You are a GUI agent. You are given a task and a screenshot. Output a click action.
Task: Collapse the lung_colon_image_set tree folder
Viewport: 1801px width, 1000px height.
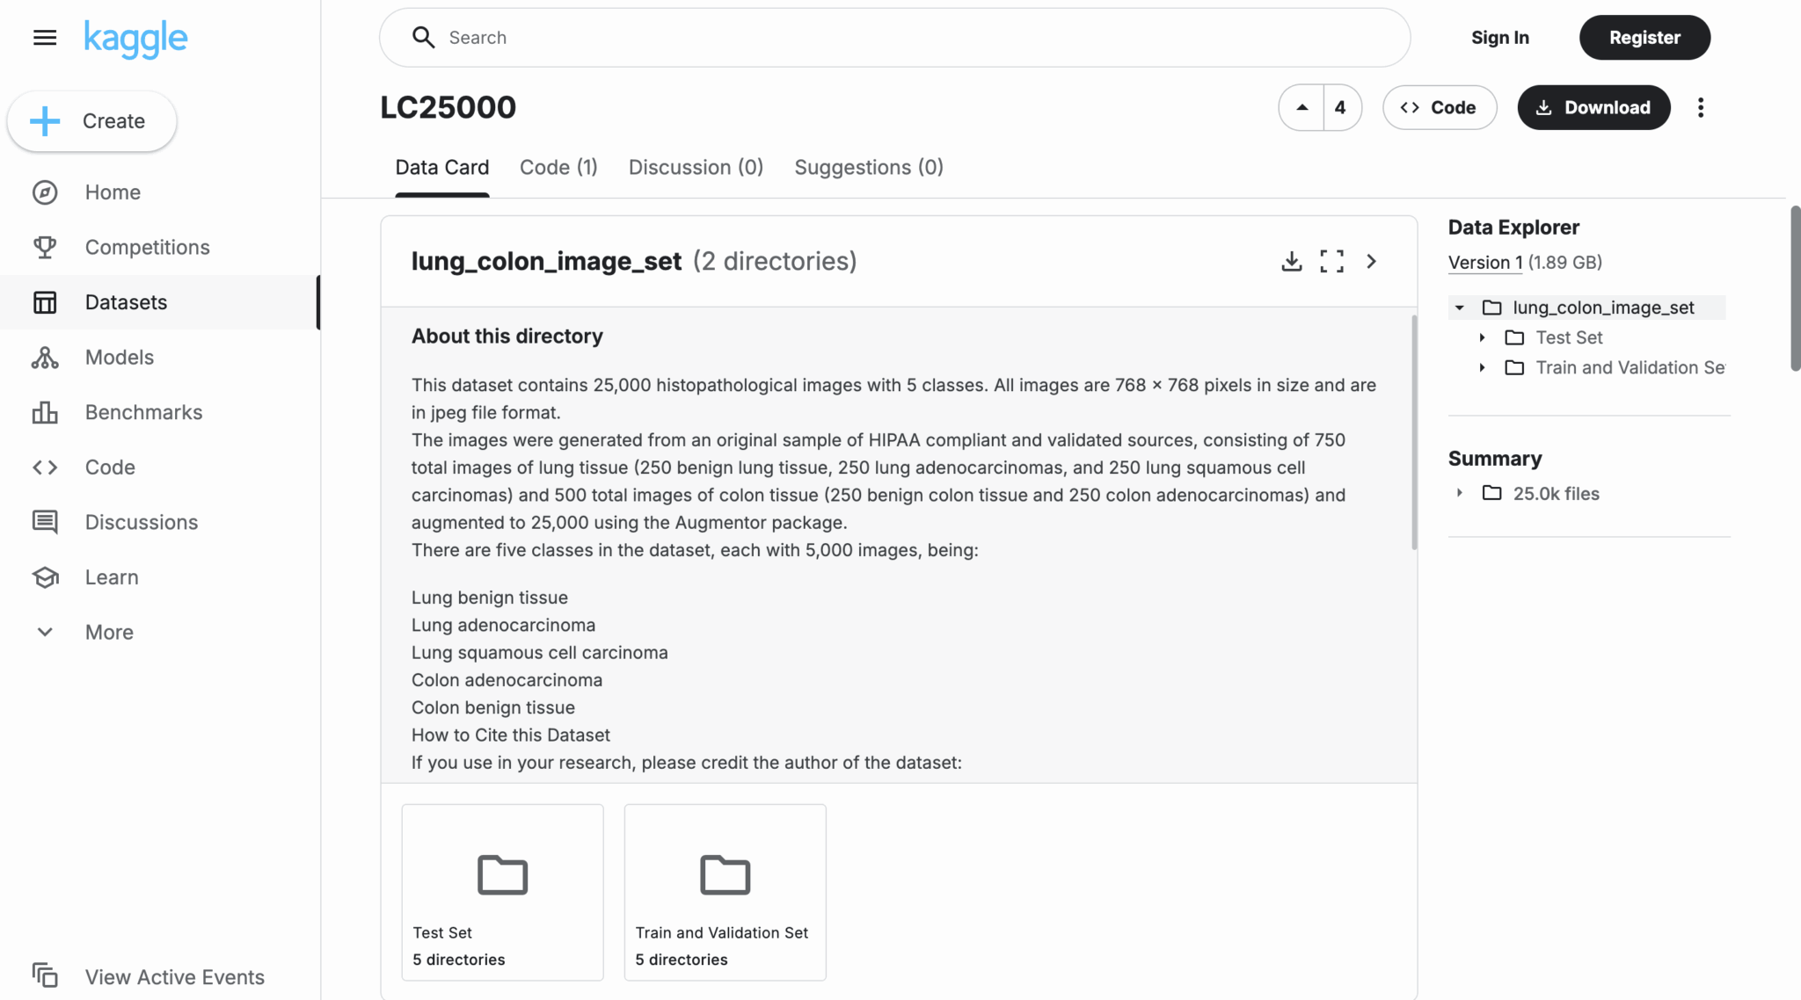tap(1460, 308)
